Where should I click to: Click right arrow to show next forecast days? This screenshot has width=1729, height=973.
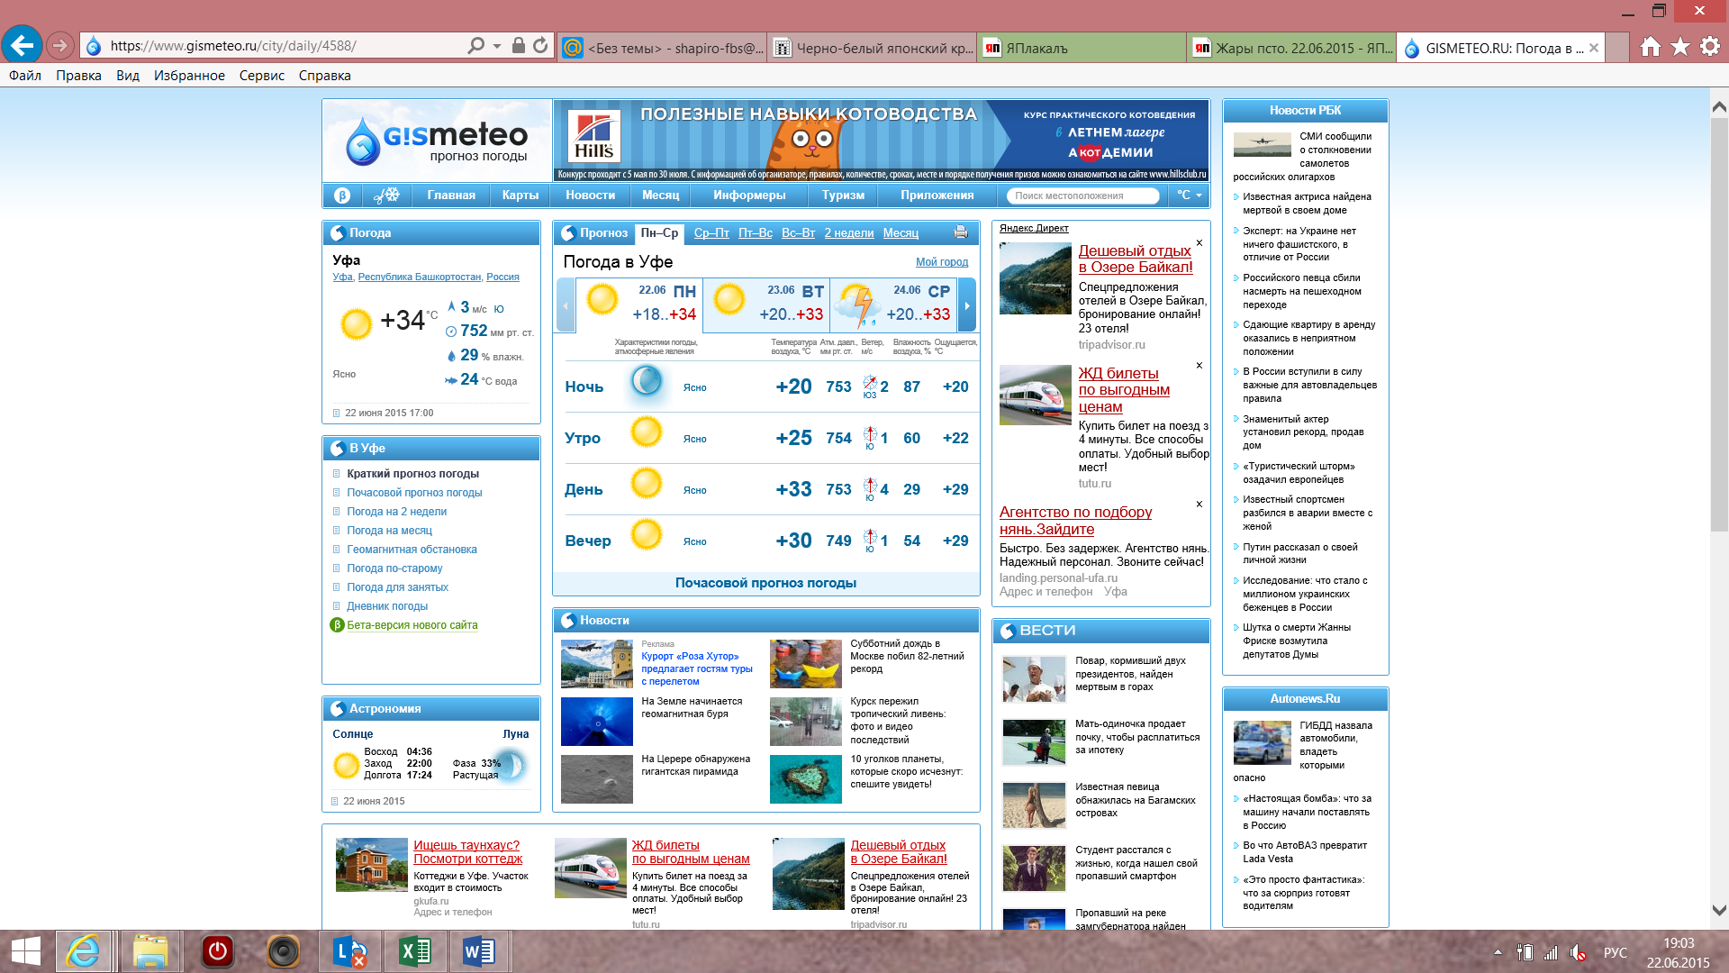[967, 305]
